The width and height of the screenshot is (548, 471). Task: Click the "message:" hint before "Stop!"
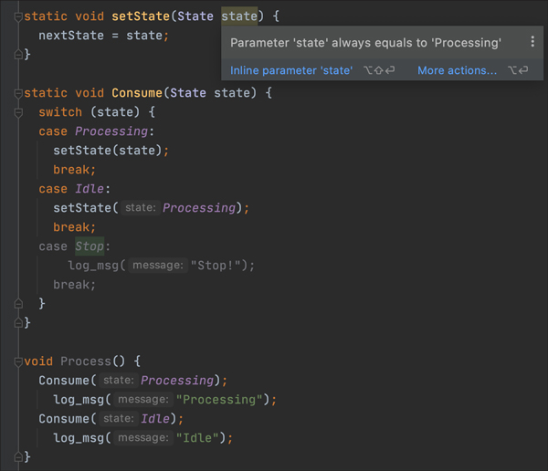tap(158, 266)
